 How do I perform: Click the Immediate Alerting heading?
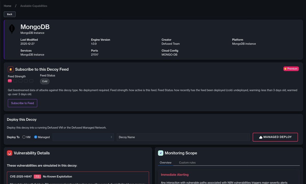(x=175, y=175)
